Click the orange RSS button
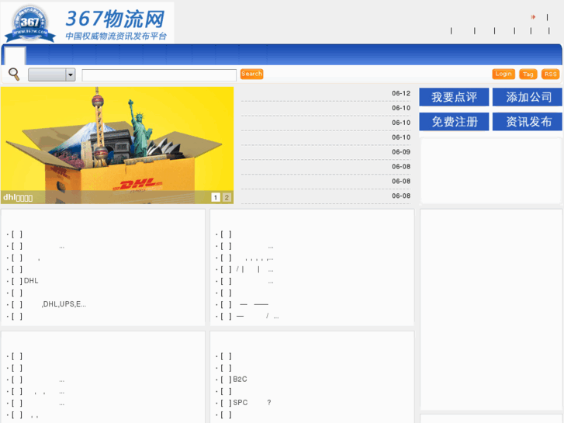Image resolution: width=564 pixels, height=423 pixels. point(550,75)
